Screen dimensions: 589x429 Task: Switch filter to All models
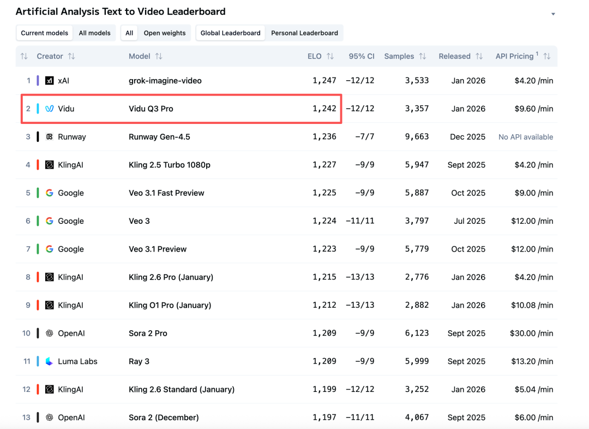(94, 33)
